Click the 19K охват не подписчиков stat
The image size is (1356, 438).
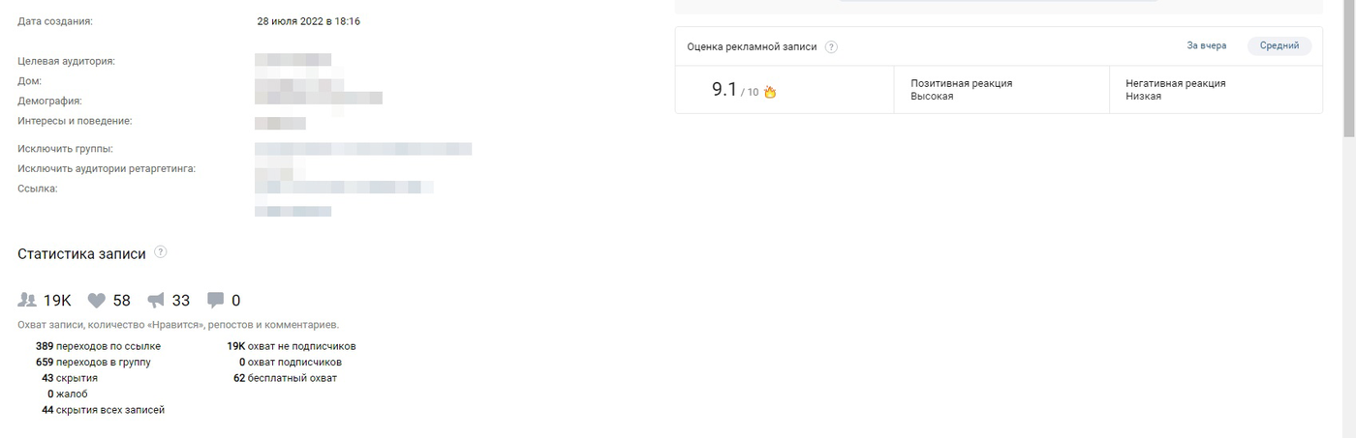click(x=292, y=346)
